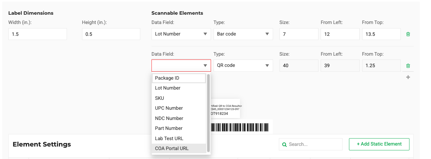The width and height of the screenshot is (431, 159).
Task: Select Part Number from the list
Action: tap(179, 128)
